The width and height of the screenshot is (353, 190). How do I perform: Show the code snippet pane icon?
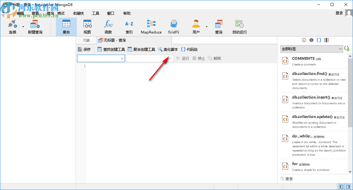click(x=319, y=40)
